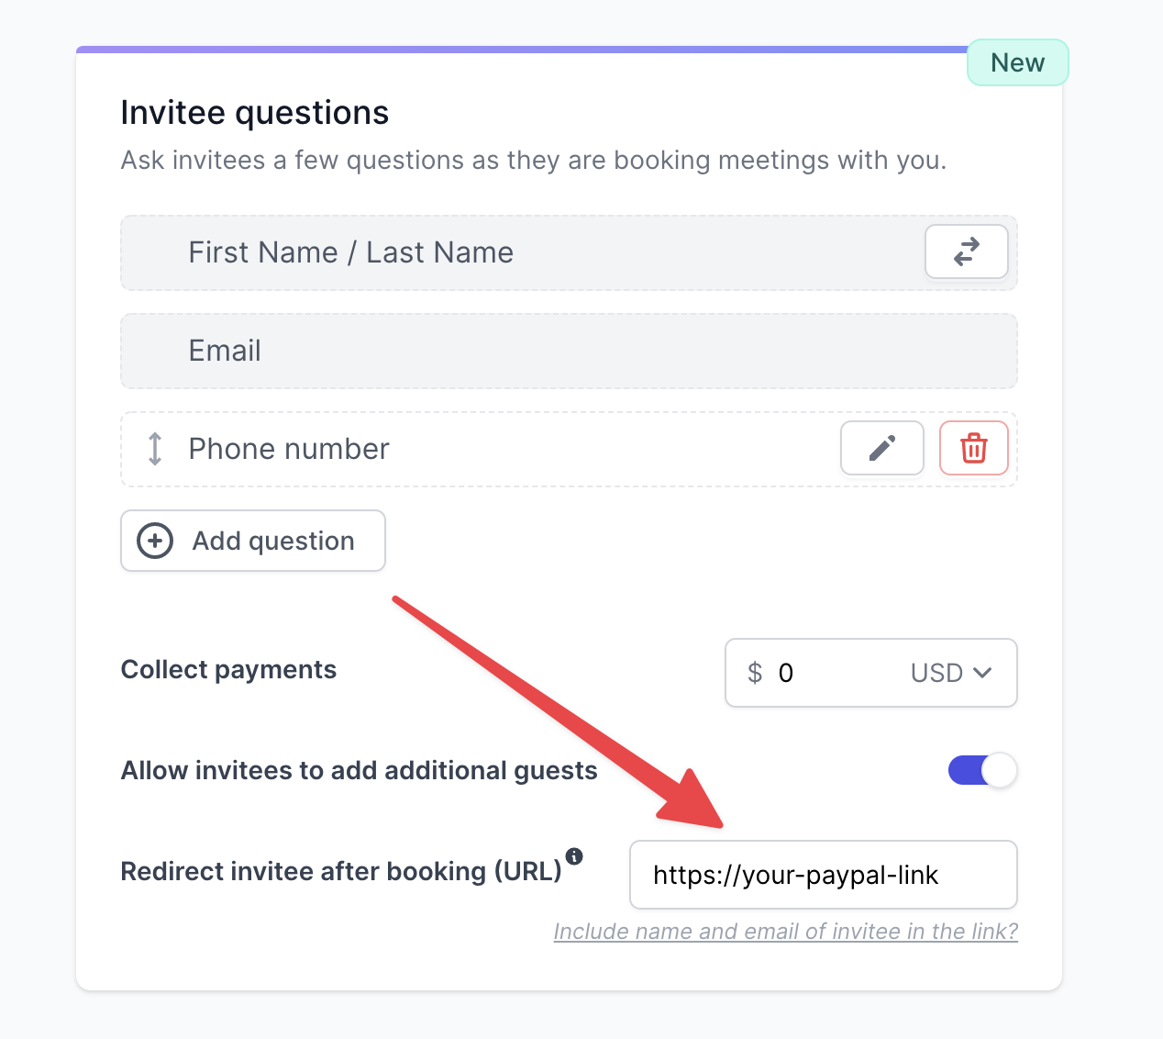Open Include name and email of invitee link

(x=786, y=931)
